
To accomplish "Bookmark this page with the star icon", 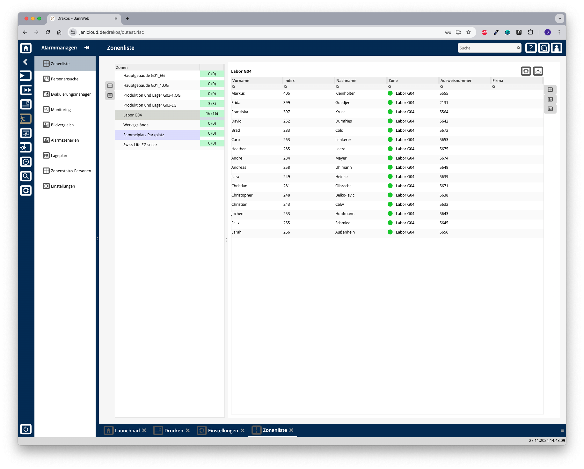I will pos(469,32).
